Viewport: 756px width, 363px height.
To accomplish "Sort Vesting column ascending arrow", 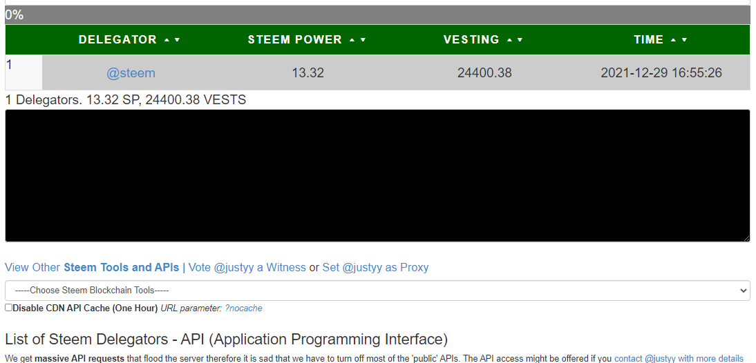I will [x=509, y=40].
